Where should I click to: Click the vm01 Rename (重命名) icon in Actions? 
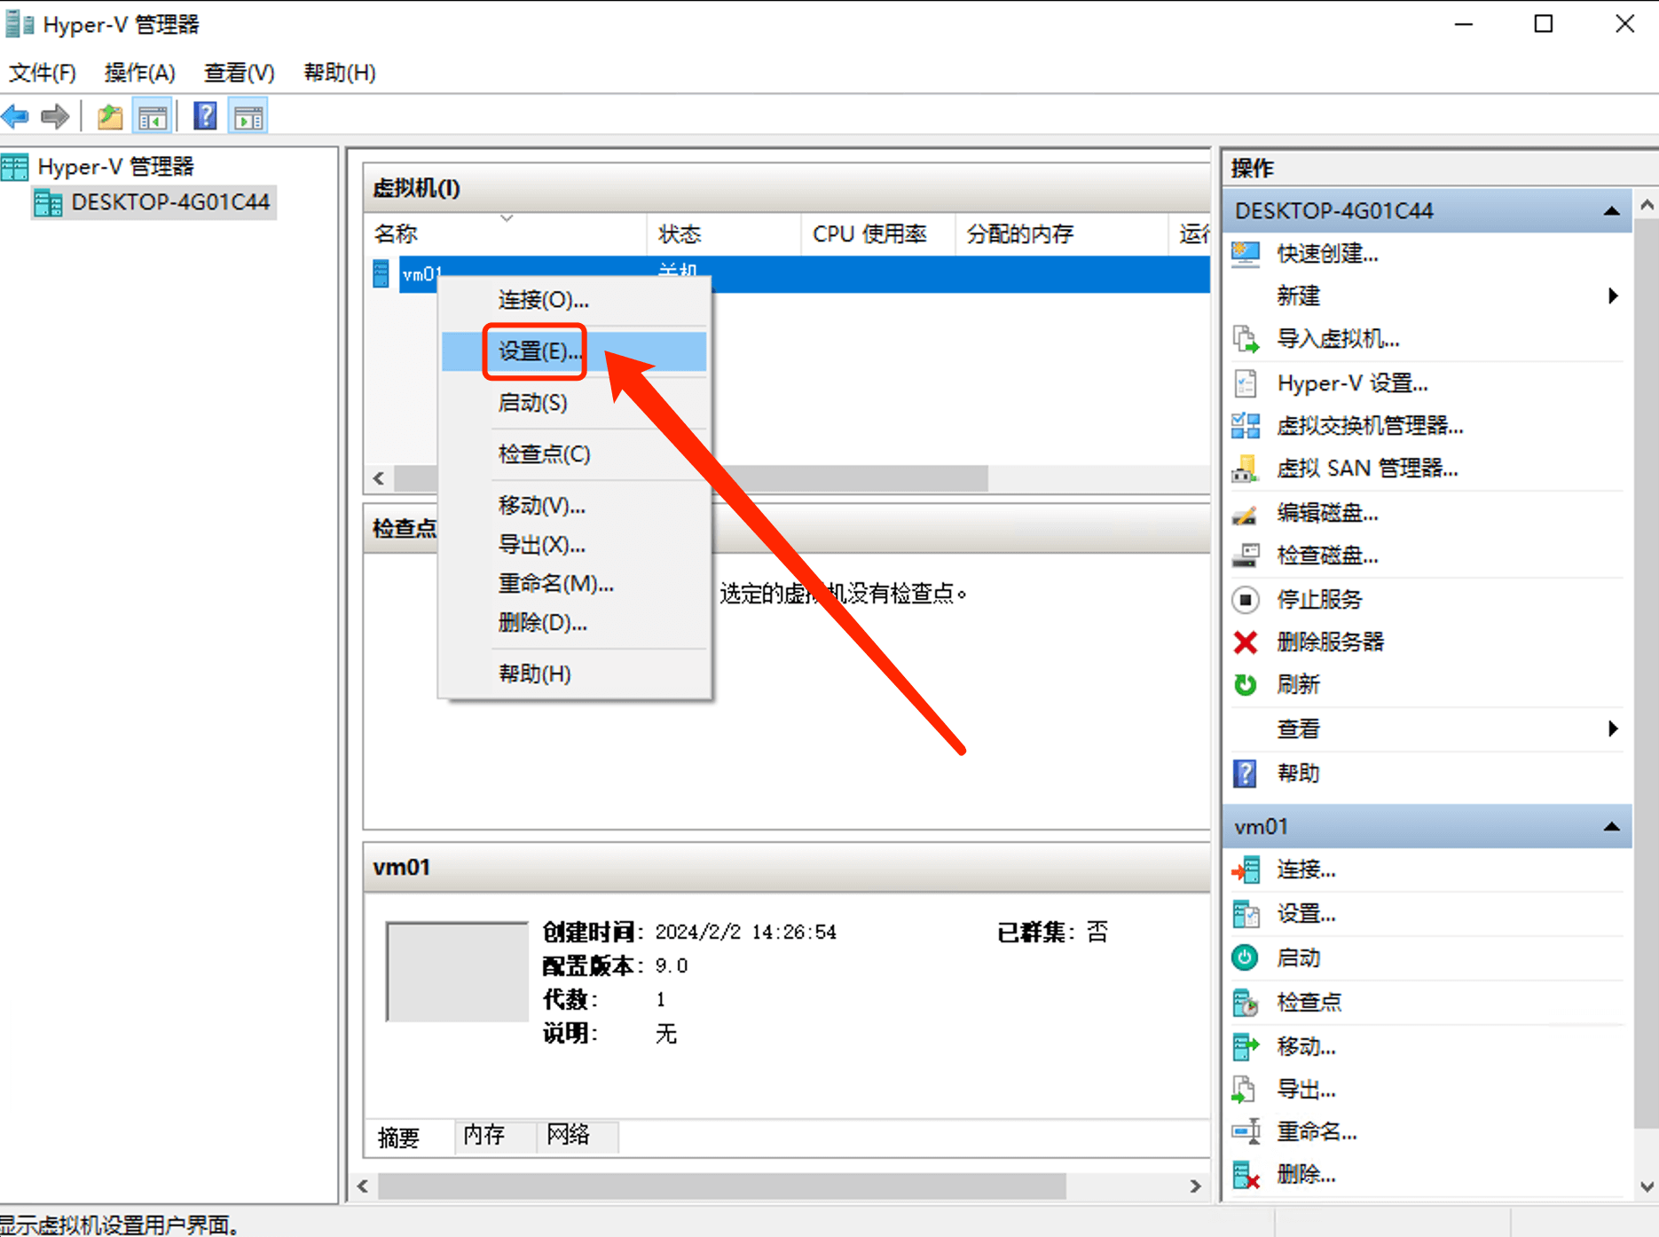click(1246, 1131)
